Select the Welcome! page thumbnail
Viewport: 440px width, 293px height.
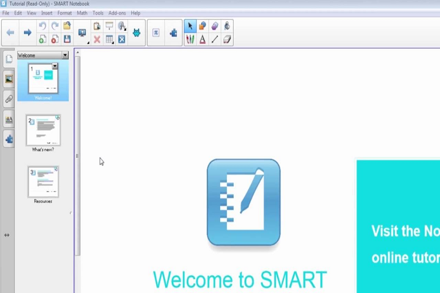coord(43,78)
